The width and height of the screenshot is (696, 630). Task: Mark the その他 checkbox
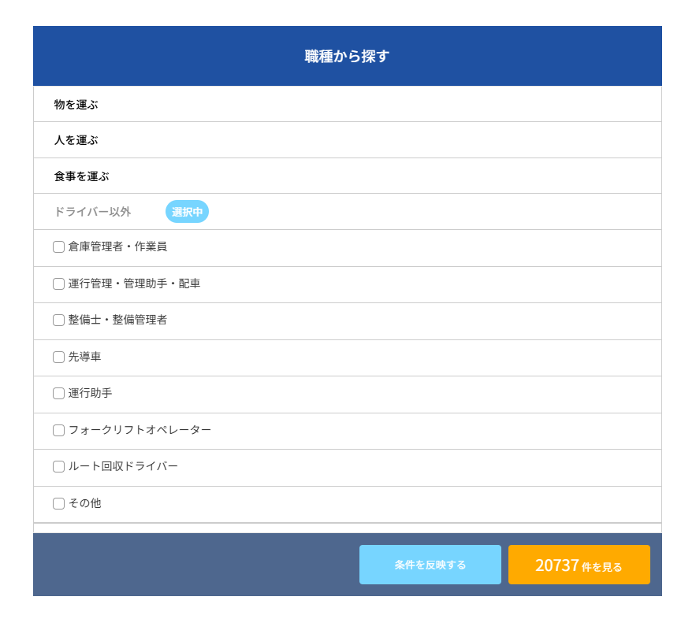point(59,503)
